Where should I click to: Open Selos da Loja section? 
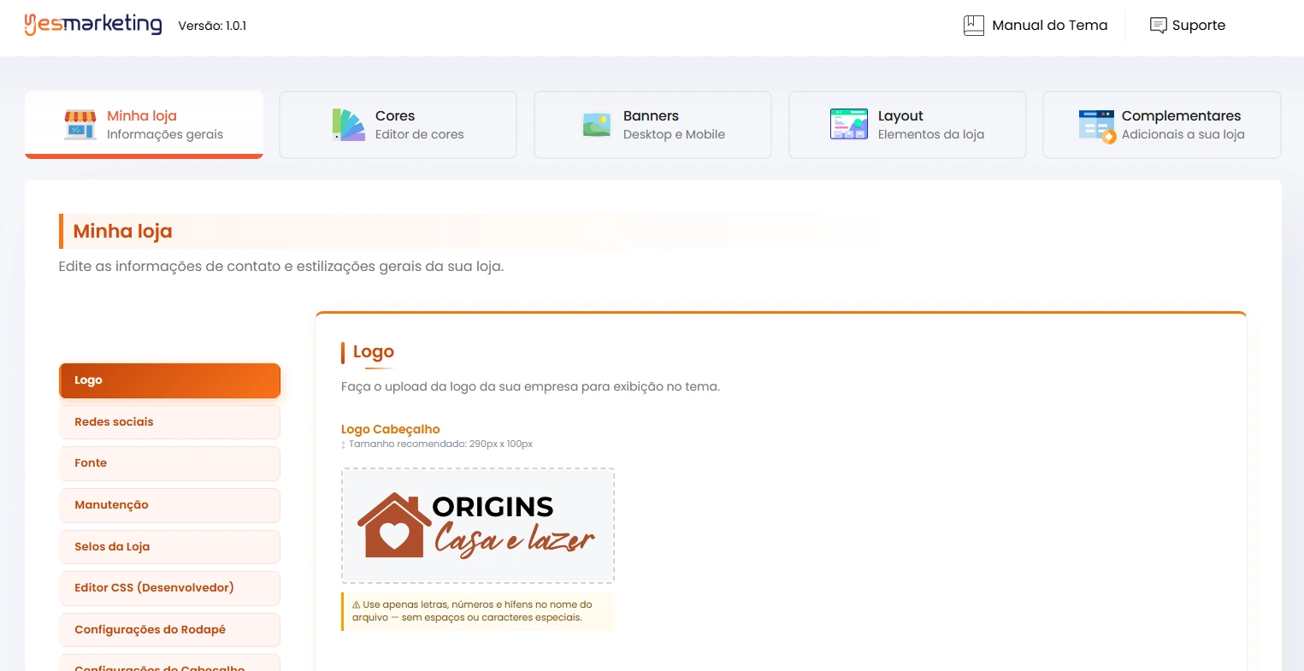click(170, 547)
